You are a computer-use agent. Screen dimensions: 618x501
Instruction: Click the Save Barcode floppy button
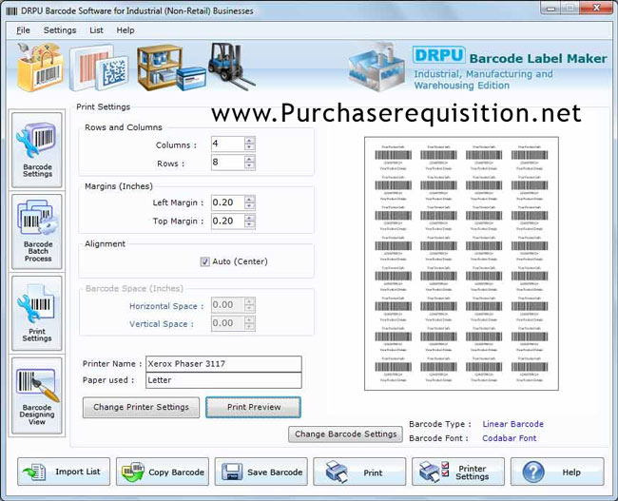[x=261, y=472]
